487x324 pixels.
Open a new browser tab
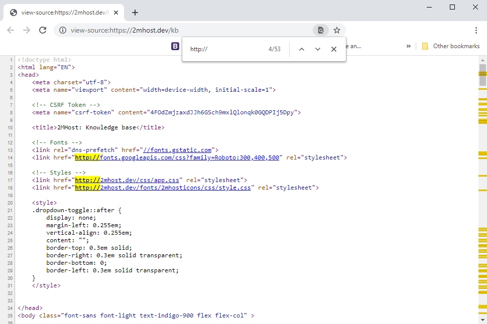pyautogui.click(x=135, y=13)
